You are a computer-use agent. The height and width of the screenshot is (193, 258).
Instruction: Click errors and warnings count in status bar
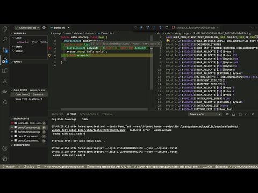[x=29, y=167]
